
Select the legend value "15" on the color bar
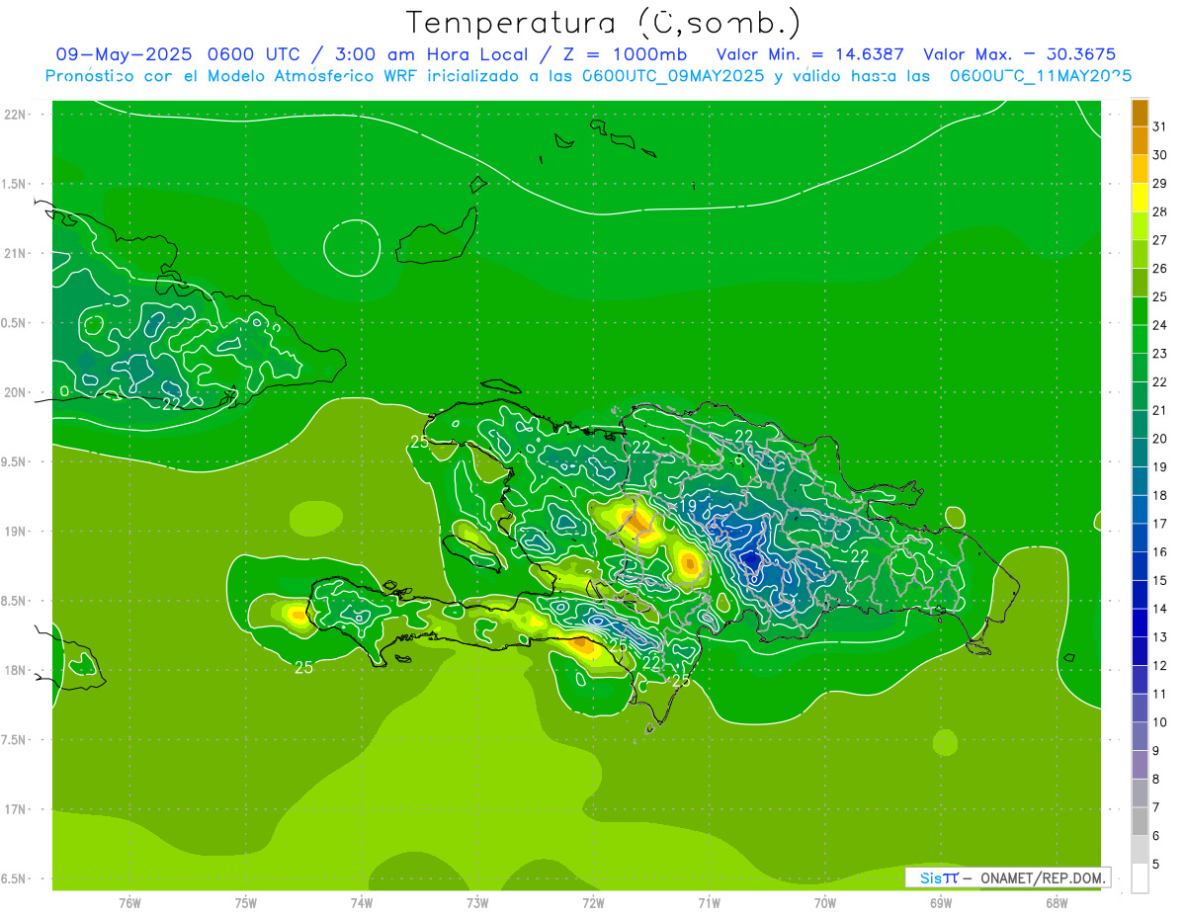coord(1160,581)
